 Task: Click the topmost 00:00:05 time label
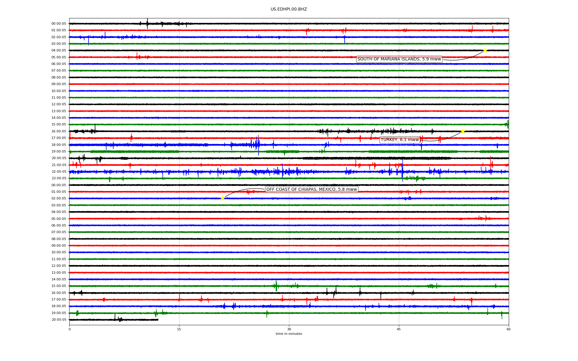tap(59, 24)
